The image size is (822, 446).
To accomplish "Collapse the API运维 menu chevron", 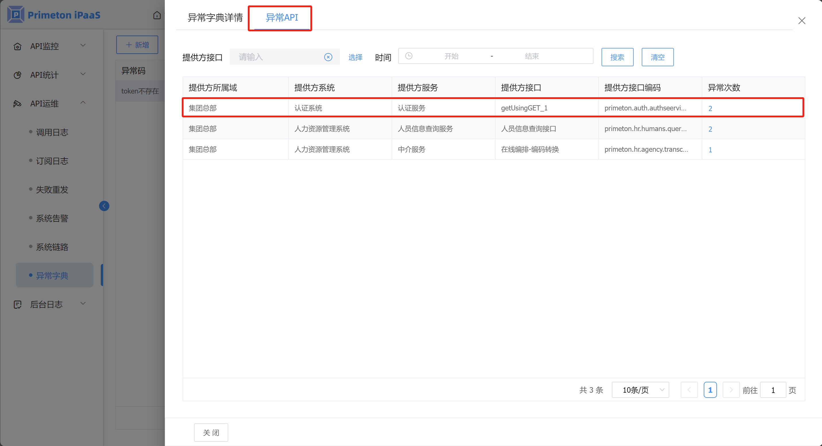I will 83,103.
